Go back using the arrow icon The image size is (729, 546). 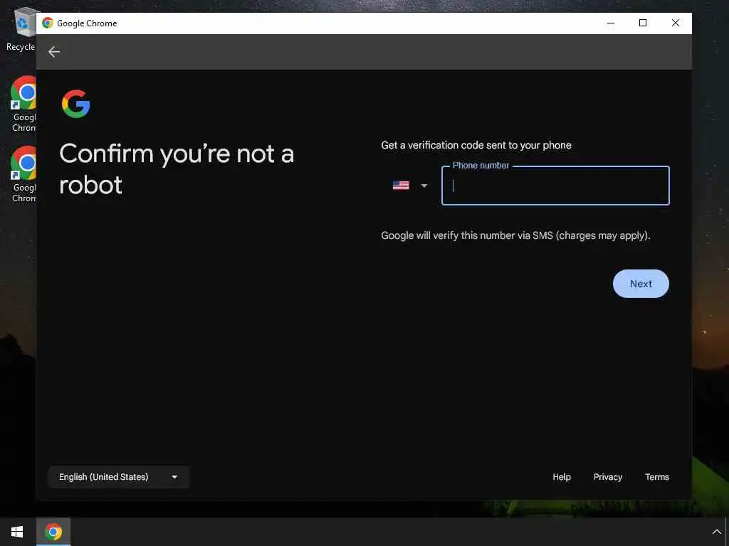tap(54, 52)
